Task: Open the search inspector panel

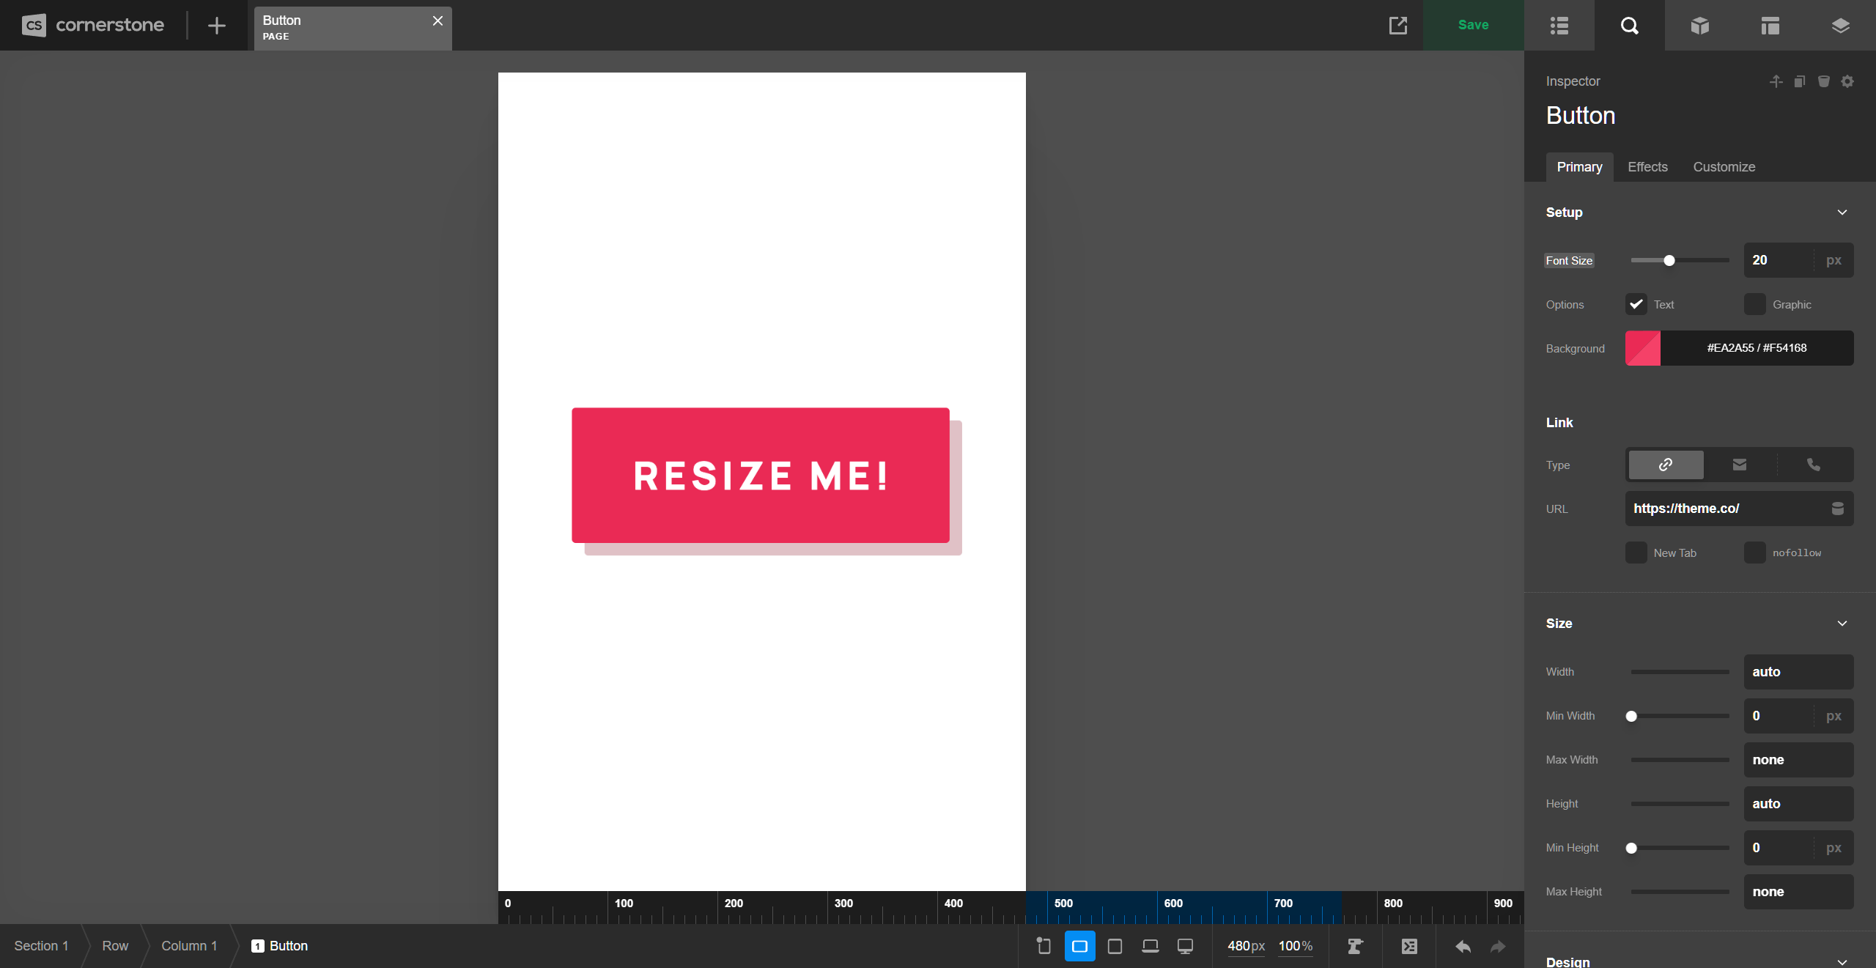Action: 1629,25
